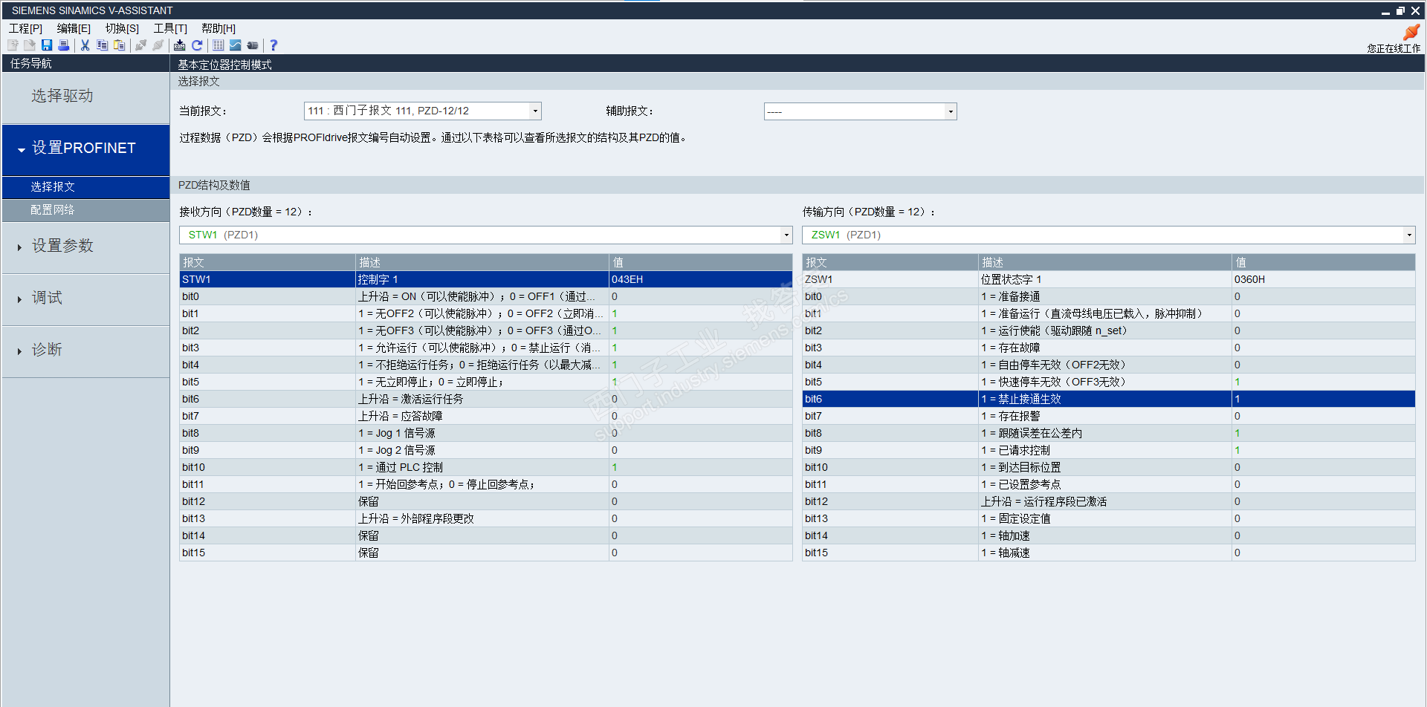Viewport: 1427px width, 707px height.
Task: Select the STW1 控制字 1 row
Action: (x=486, y=280)
